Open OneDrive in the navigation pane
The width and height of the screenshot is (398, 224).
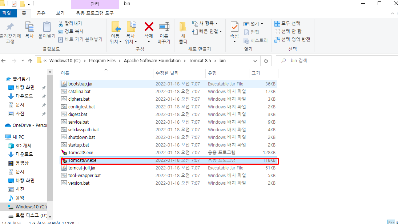(26, 125)
